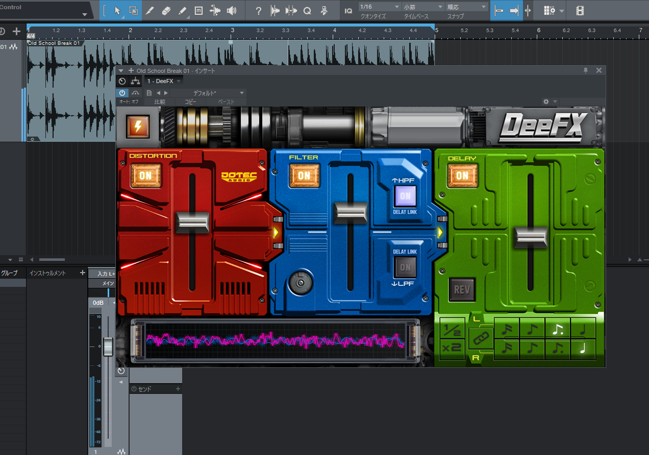Open the preset file menu icon
The height and width of the screenshot is (455, 649).
coord(149,93)
